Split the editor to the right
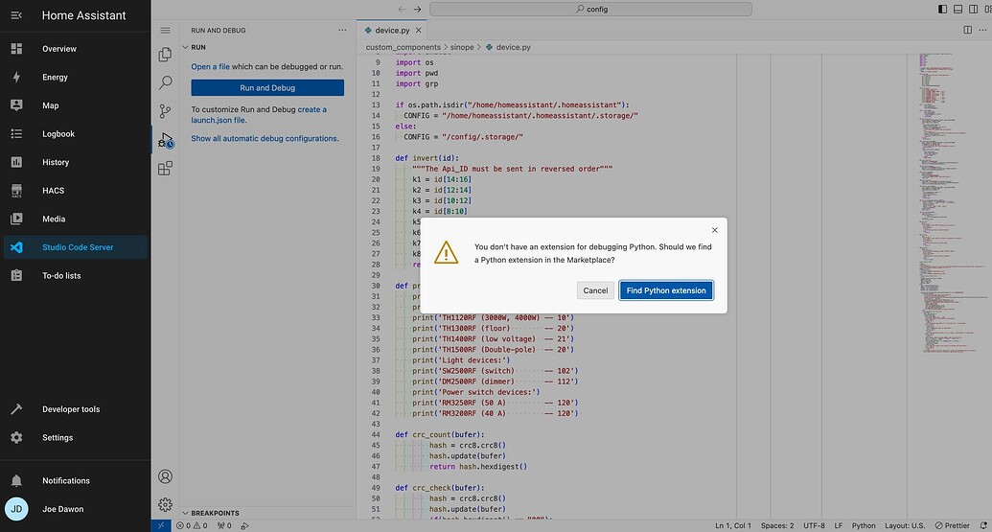The height and width of the screenshot is (532, 992). pos(967,30)
